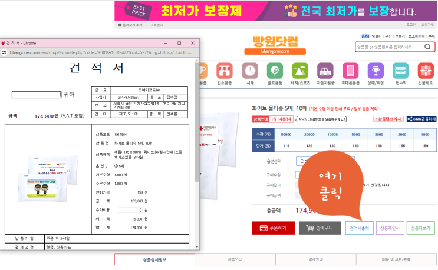This screenshot has width=438, height=270.
Task: Click the 우산 popular keyword link
Action: (388, 36)
